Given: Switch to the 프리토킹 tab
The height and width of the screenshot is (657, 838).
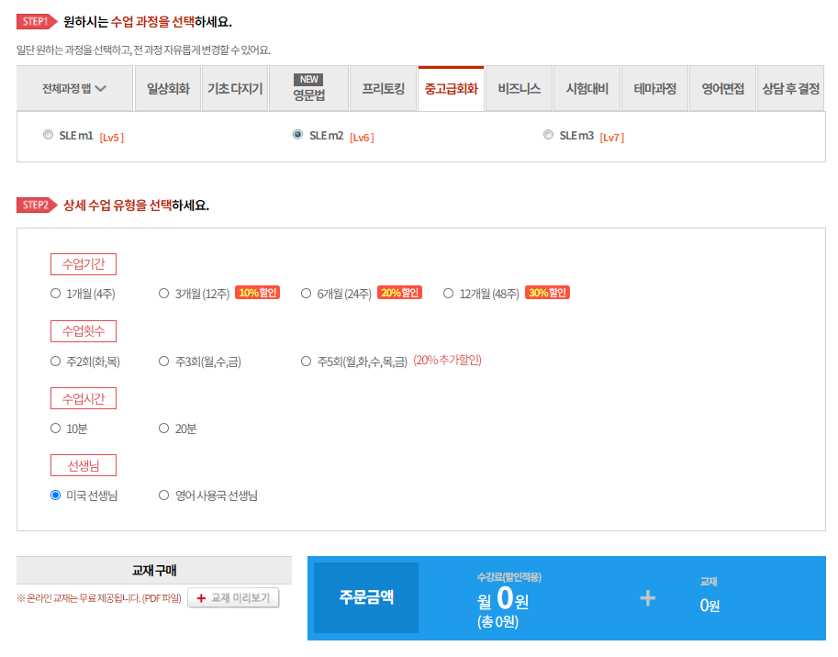Looking at the screenshot, I should [383, 89].
